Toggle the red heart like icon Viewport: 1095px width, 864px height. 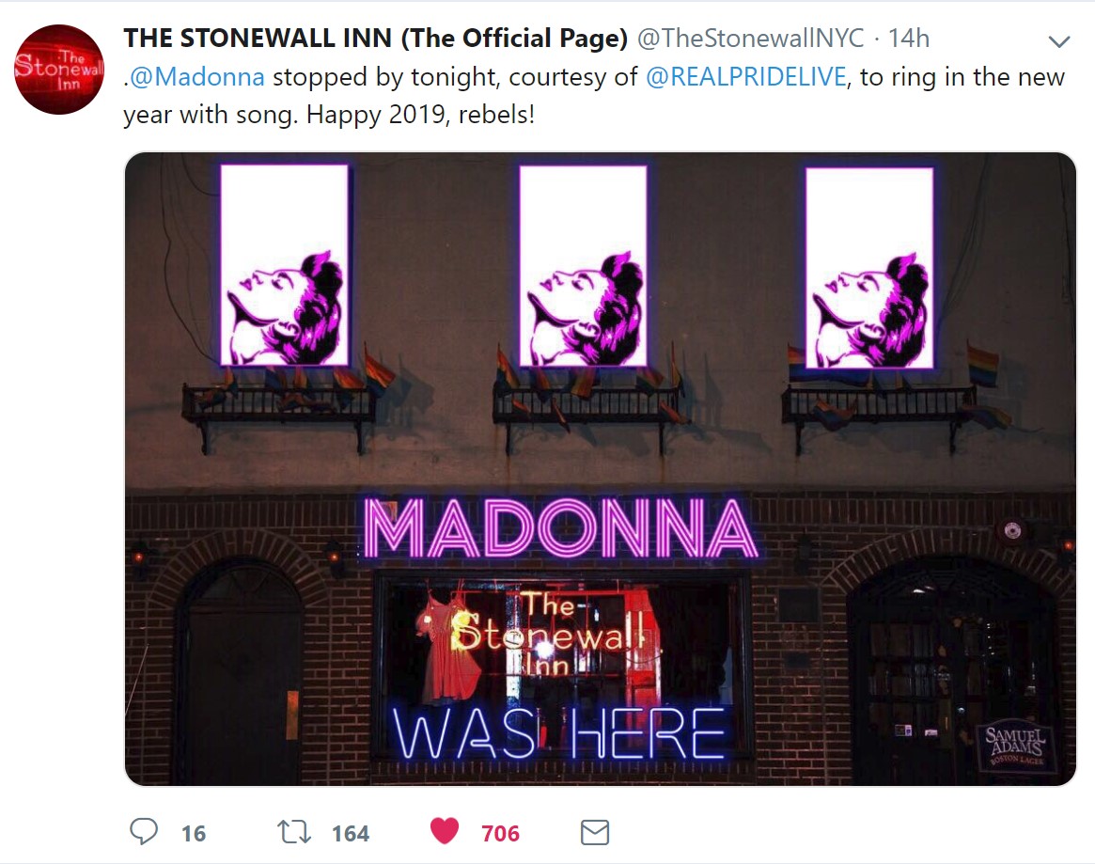pos(445,831)
